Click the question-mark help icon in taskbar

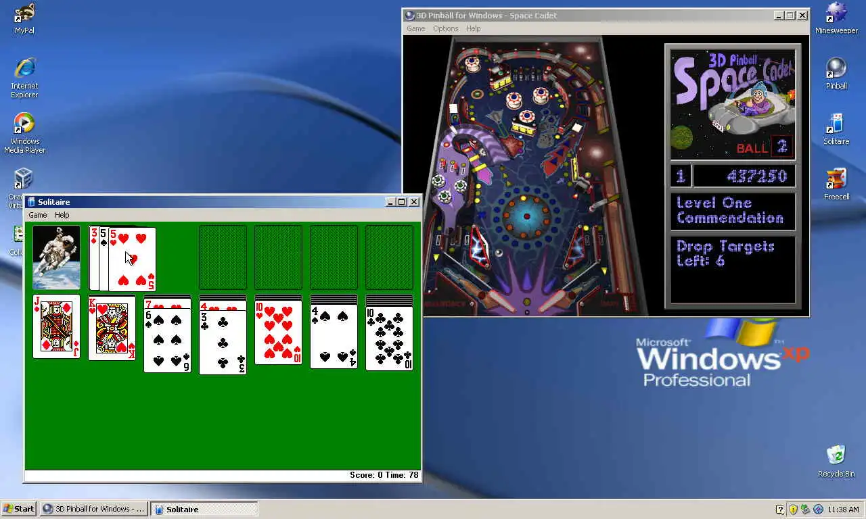(780, 510)
